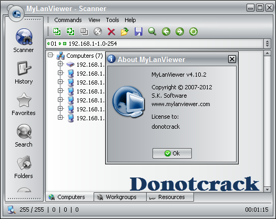
Task: Open the View menu
Action: click(x=94, y=20)
